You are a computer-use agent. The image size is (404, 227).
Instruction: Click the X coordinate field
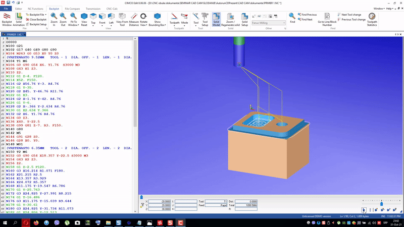(x=160, y=201)
